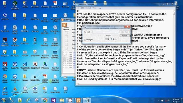Click the 'Configuration and logfile names' line
183x103 pixels.
pyautogui.click(x=121, y=47)
